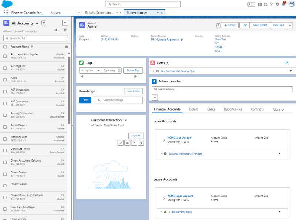Refresh the Customer Interactions timeline
The height and width of the screenshot is (220, 296).
pos(121,143)
